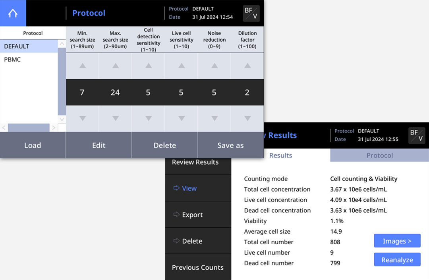Click the protocol list vertical scrollbar

tap(62, 81)
